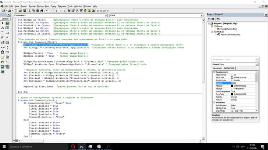Select Module1 (Module1.bas) in tree
This screenshot has height=150, width=268.
point(230,35)
